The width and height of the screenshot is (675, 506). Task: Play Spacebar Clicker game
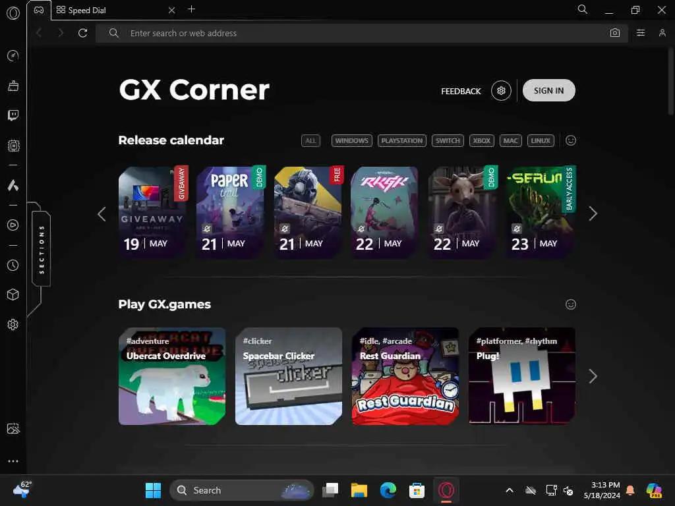pos(289,376)
